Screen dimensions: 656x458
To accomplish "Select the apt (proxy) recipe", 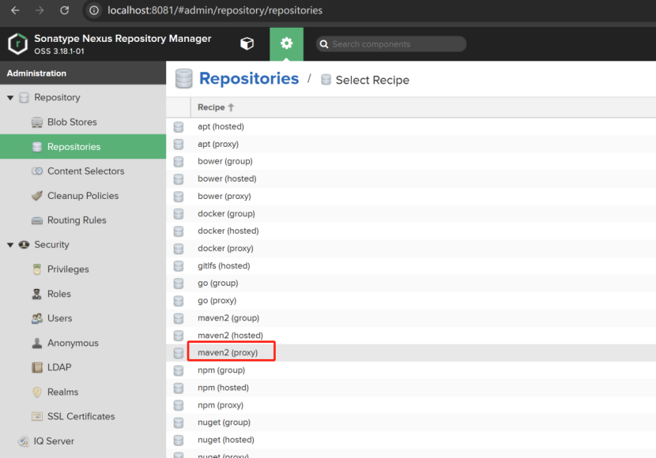I will click(411, 145).
